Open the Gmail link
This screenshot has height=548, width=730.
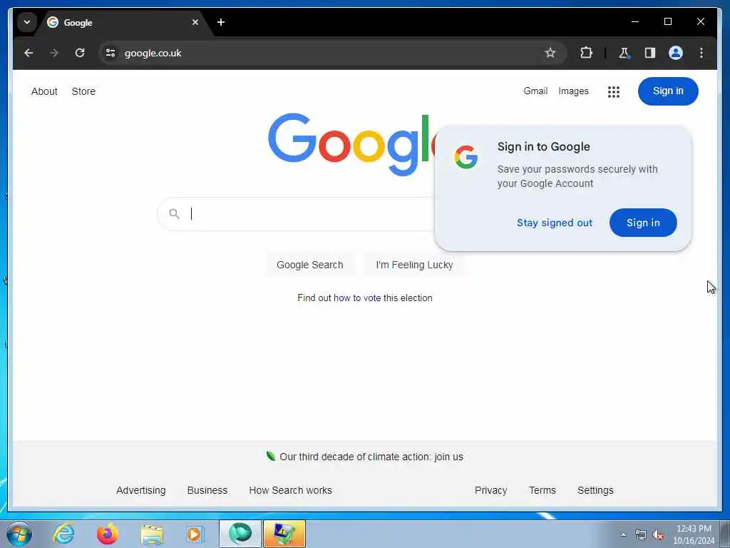[x=535, y=91]
